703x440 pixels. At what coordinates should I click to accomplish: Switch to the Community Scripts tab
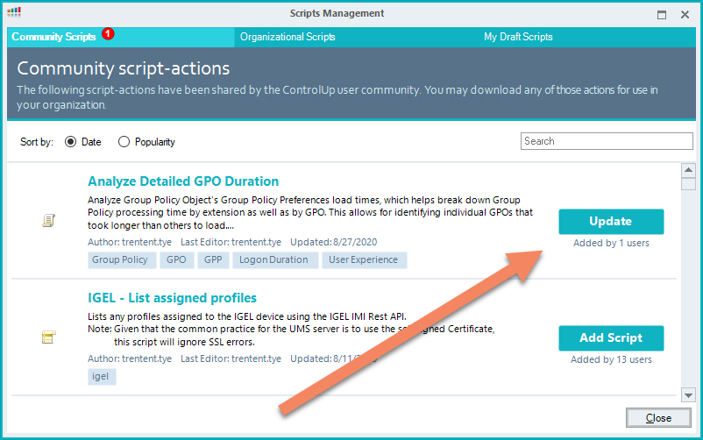[121, 37]
